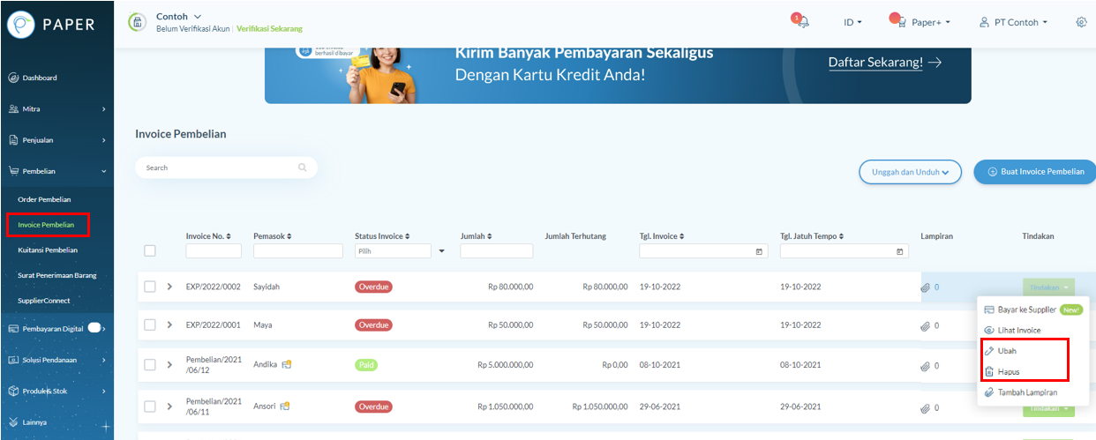The image size is (1096, 440).
Task: Click the Solusi Pendanaan icon
Action: click(13, 359)
